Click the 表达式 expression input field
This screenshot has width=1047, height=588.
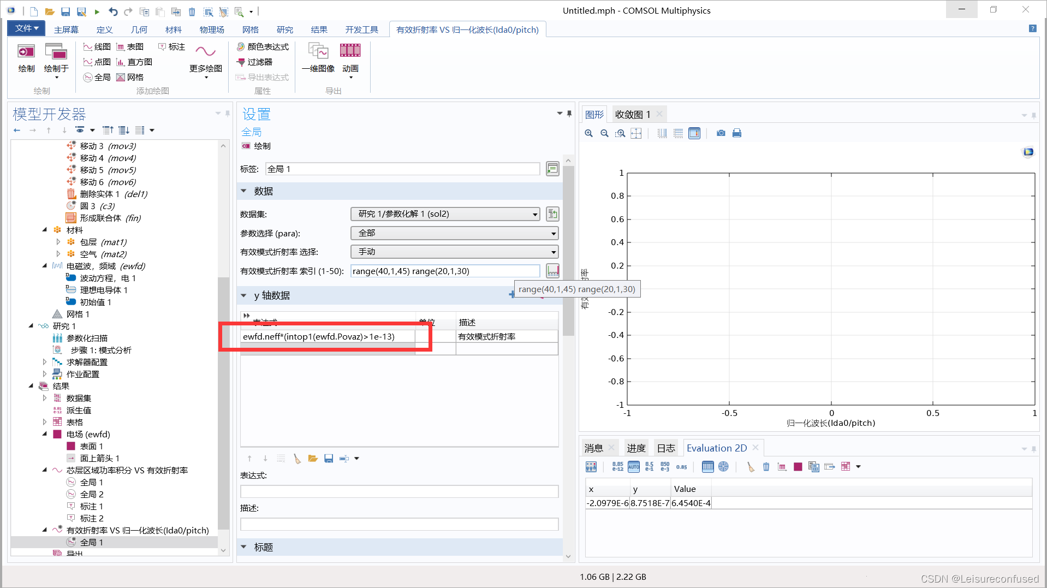(400, 491)
